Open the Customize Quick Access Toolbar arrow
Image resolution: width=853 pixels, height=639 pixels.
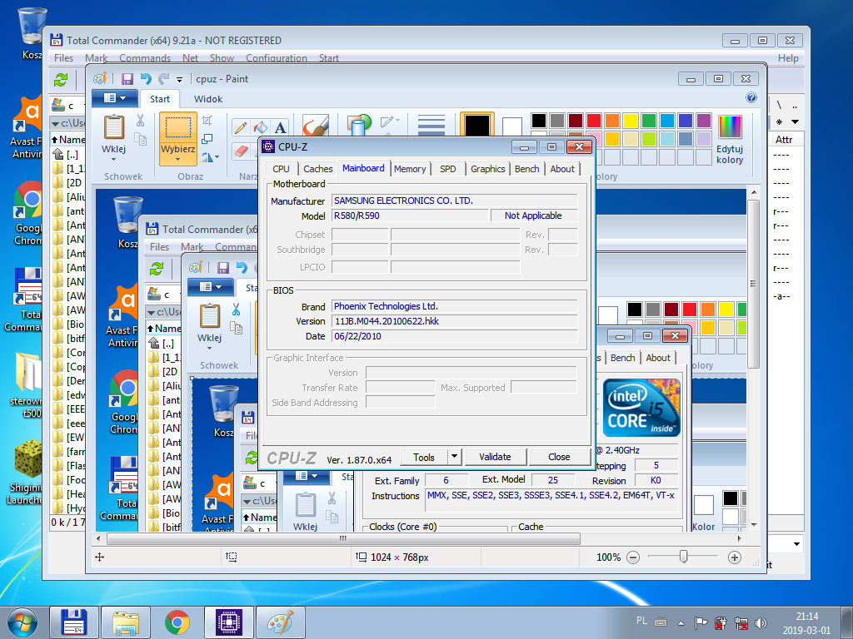(x=180, y=80)
